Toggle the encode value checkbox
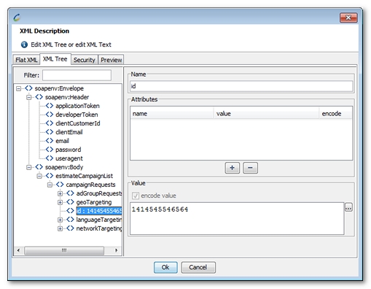The image size is (371, 289). pos(136,196)
